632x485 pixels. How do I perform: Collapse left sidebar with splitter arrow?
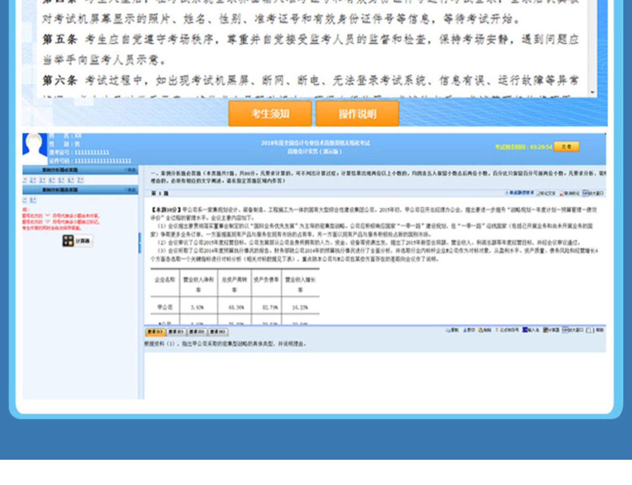click(x=139, y=242)
